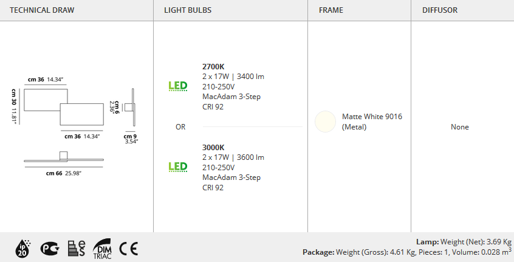Click the Lamp Weight (Net) 3.69 Kg text

point(464,242)
